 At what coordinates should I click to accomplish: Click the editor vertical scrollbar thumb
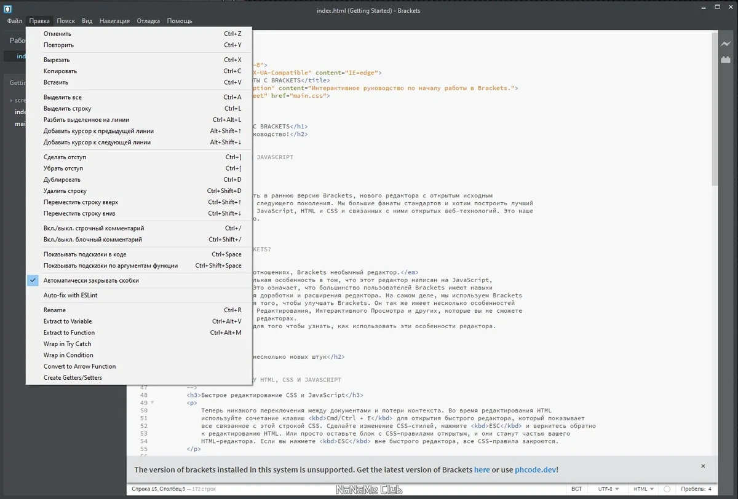715,108
